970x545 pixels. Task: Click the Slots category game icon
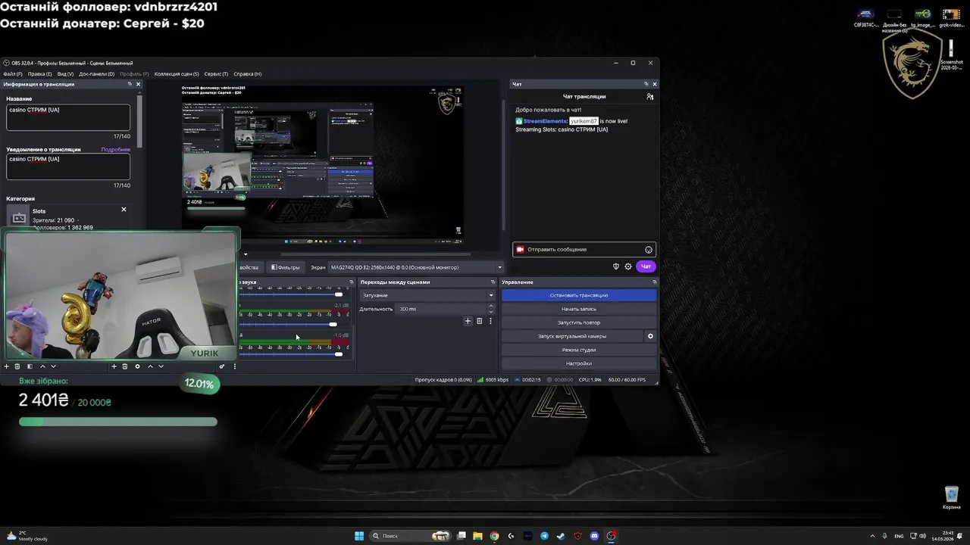[20, 218]
